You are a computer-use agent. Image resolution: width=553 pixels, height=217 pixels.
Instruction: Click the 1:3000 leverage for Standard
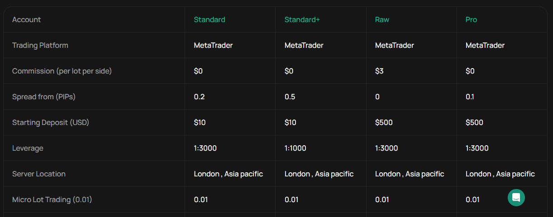tap(205, 148)
